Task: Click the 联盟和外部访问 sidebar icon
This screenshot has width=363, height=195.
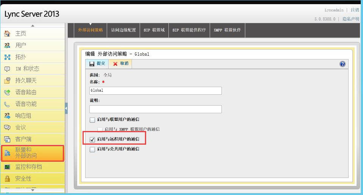Action: pyautogui.click(x=7, y=153)
